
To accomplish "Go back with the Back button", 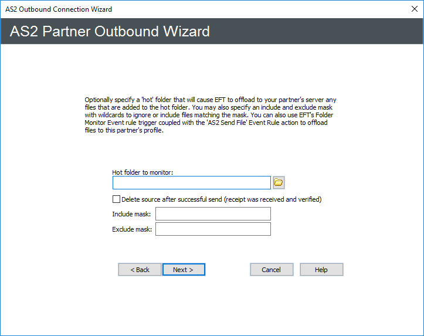I will point(140,270).
